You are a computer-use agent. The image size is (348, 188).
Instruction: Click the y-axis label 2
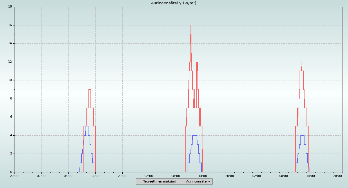pyautogui.click(x=11, y=154)
